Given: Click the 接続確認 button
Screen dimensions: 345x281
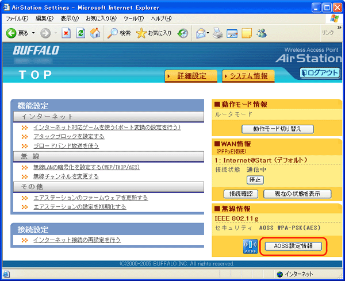Looking at the screenshot, I should click(241, 194).
